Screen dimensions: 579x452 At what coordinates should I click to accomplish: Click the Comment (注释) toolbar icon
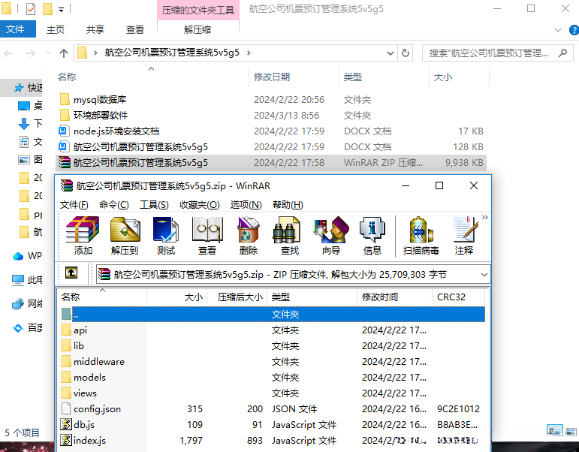click(x=465, y=236)
